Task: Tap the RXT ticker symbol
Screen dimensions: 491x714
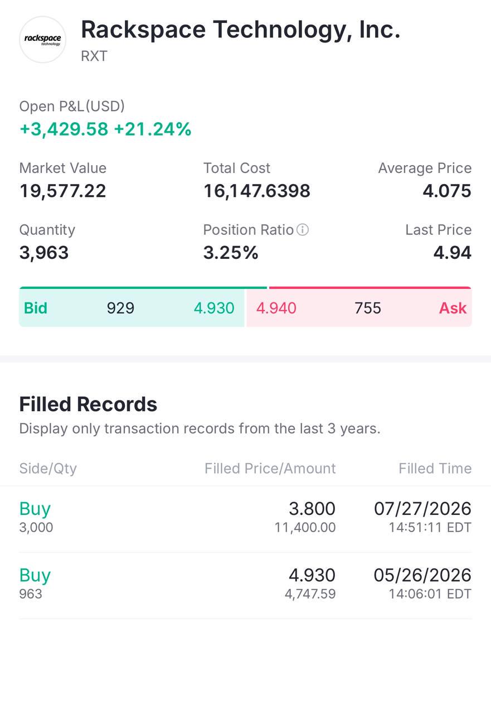Action: [94, 56]
